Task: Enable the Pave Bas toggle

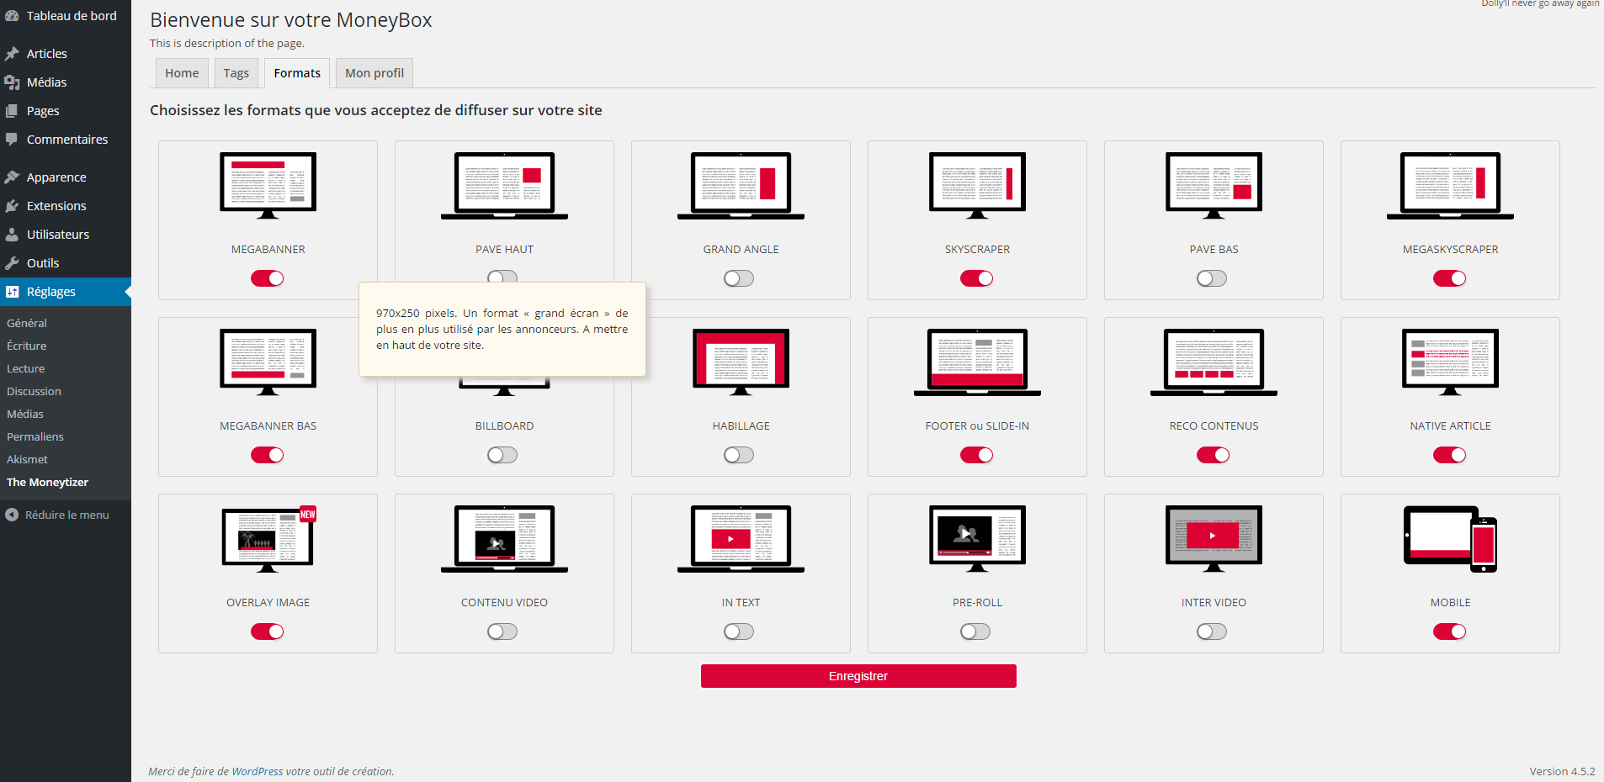Action: pyautogui.click(x=1212, y=278)
